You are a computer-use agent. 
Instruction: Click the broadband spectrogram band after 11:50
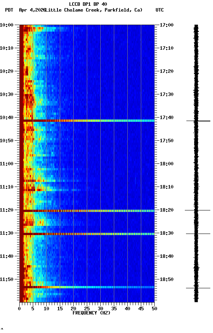click(87, 287)
